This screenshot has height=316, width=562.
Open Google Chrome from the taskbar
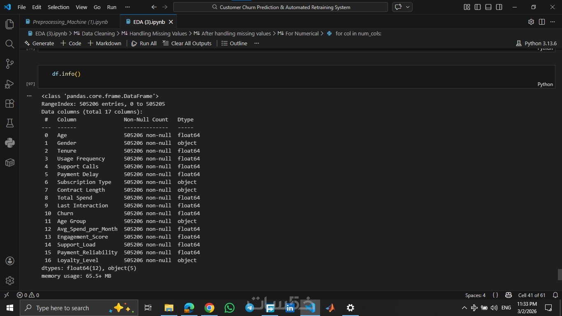[x=209, y=308]
